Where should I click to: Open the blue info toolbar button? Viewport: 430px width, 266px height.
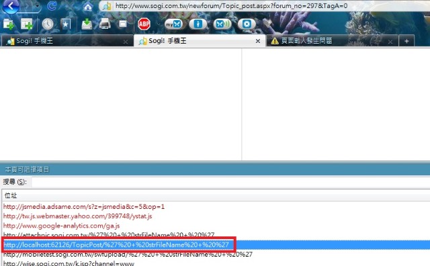coord(198,24)
